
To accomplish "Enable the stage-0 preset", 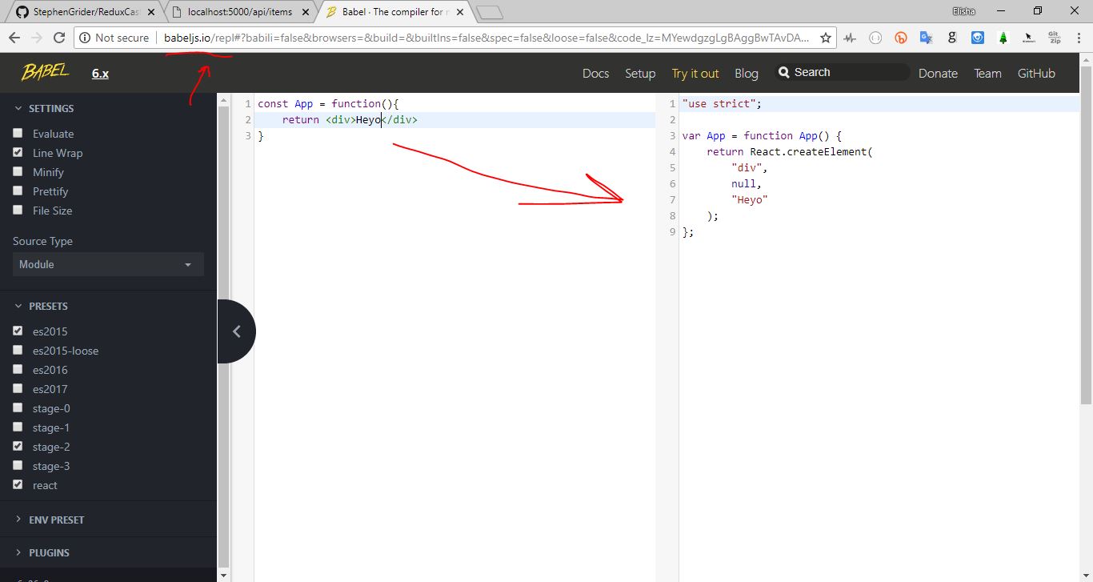I will 18,408.
